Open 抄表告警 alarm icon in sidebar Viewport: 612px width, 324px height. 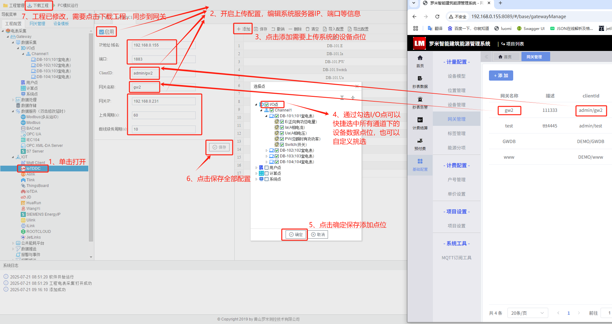point(420,99)
